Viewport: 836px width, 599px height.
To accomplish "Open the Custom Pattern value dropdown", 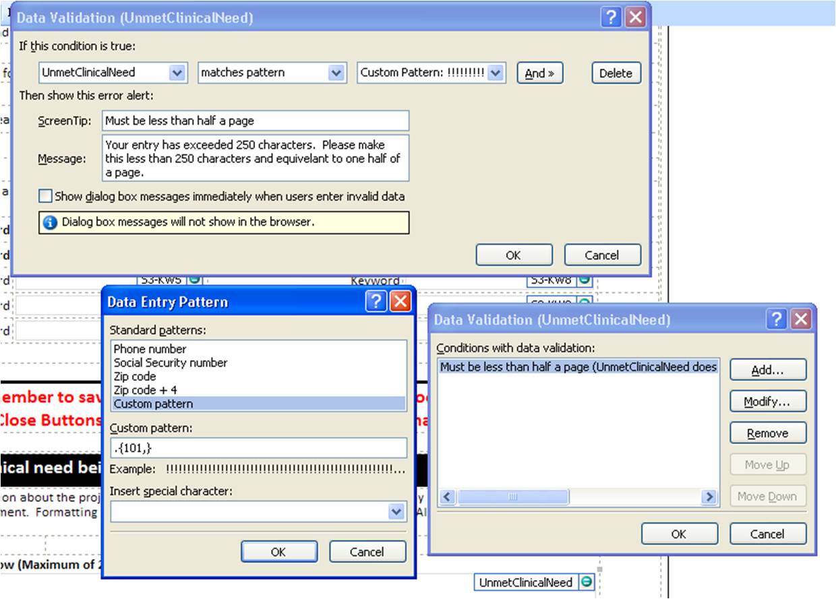I will [x=496, y=73].
